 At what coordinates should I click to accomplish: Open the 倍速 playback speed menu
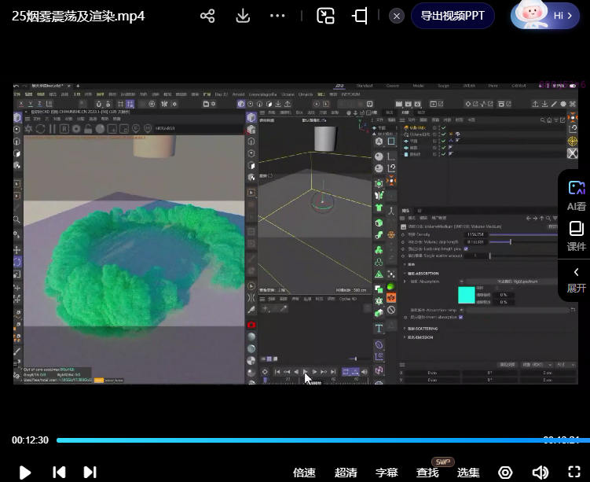(x=304, y=472)
